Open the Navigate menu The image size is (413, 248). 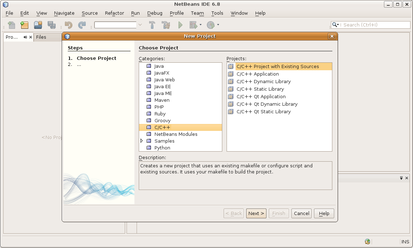pyautogui.click(x=64, y=13)
